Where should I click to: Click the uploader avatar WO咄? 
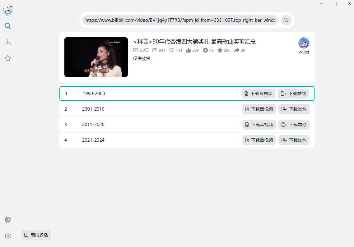(x=304, y=43)
